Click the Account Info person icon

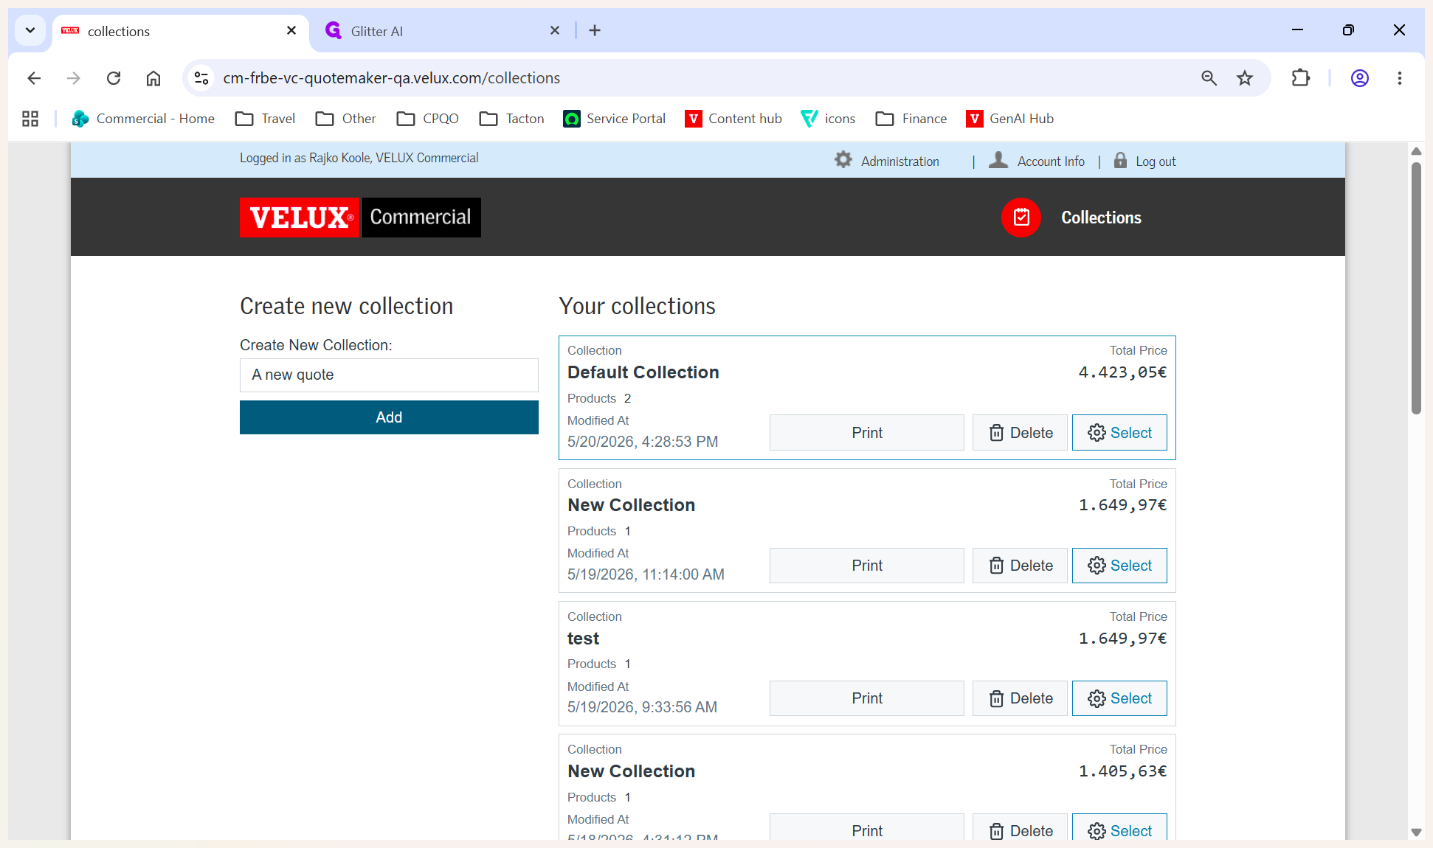click(x=998, y=160)
